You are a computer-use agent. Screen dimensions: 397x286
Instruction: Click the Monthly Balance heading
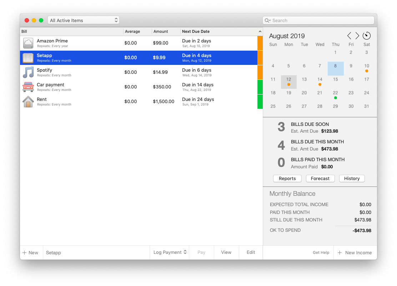pyautogui.click(x=292, y=194)
